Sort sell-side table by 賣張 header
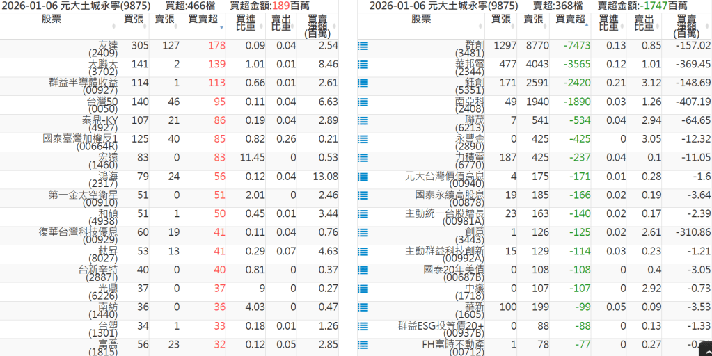The width and height of the screenshot is (712, 356). [534, 19]
